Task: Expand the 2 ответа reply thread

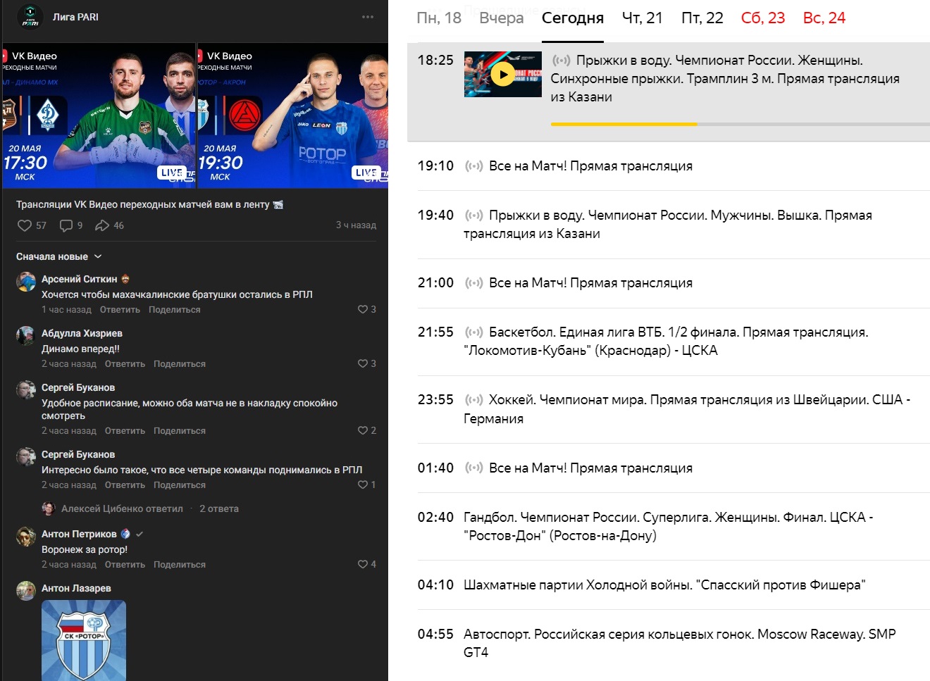Action: (219, 508)
